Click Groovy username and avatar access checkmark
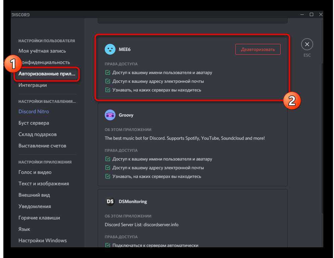The image size is (334, 258). point(108,159)
